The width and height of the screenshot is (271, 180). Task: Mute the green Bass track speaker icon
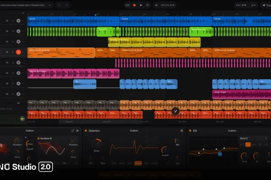point(7,31)
